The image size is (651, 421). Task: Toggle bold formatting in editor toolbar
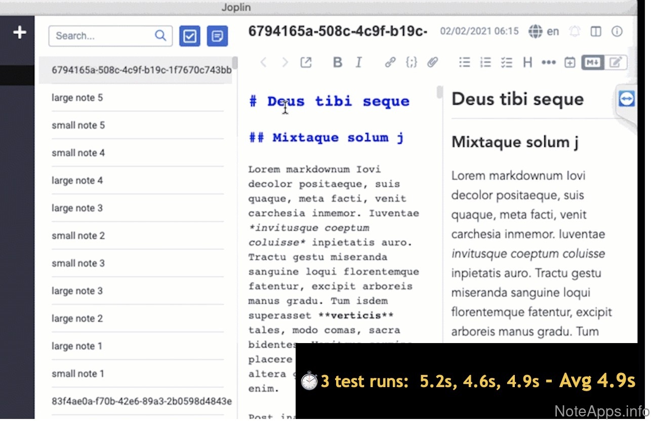pos(337,62)
